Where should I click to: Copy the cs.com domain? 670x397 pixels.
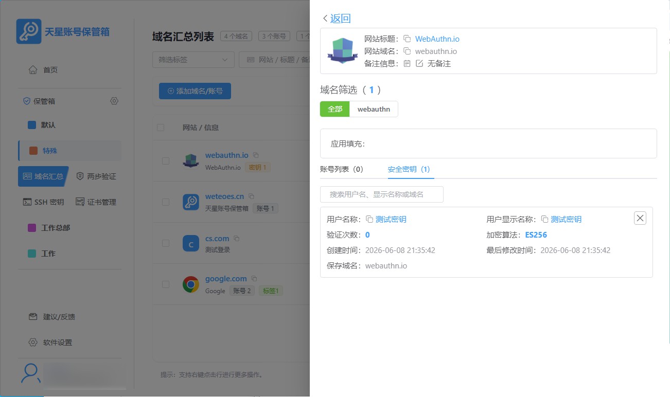pos(236,239)
